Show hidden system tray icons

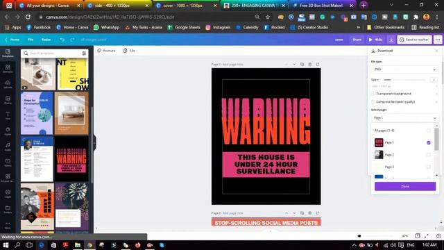tap(354, 245)
